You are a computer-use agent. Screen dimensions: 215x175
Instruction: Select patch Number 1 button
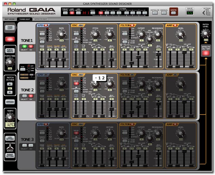[x=101, y=13]
